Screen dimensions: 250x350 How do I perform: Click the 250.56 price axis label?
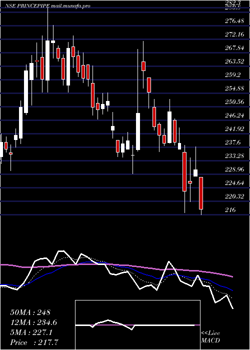(x=234, y=102)
